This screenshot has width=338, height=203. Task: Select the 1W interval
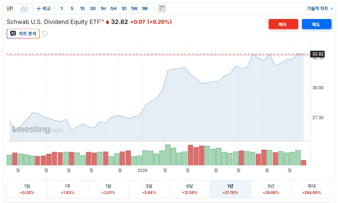click(134, 9)
